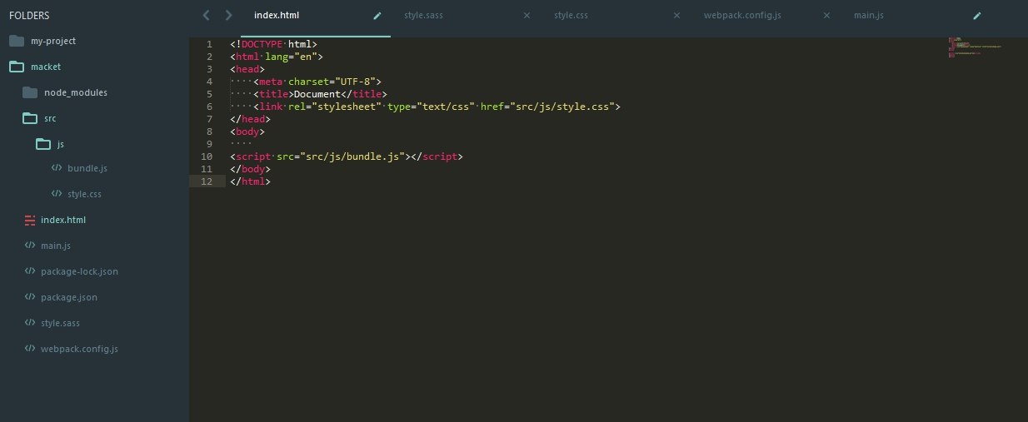1028x422 pixels.
Task: Click the bundle.js code file icon
Action: 57,168
